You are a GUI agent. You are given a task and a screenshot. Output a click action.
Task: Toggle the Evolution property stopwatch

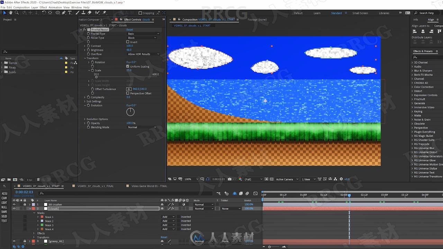tap(88, 105)
